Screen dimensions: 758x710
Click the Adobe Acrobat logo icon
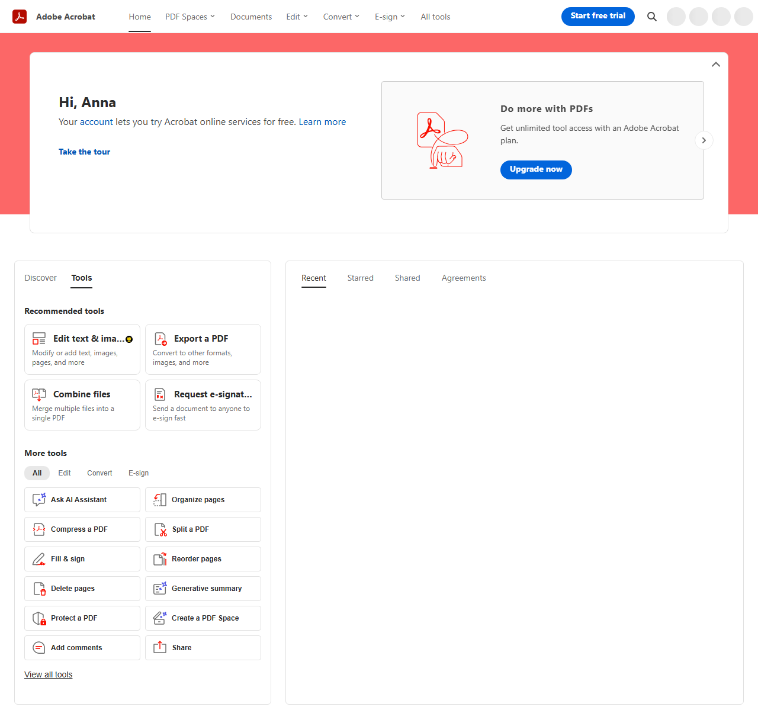(20, 17)
